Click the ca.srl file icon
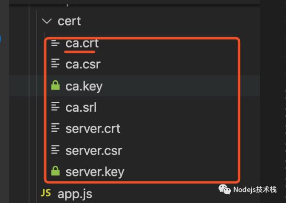286x203 pixels. click(x=55, y=107)
